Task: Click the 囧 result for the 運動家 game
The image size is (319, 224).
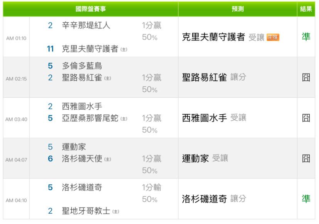Action: pos(306,158)
